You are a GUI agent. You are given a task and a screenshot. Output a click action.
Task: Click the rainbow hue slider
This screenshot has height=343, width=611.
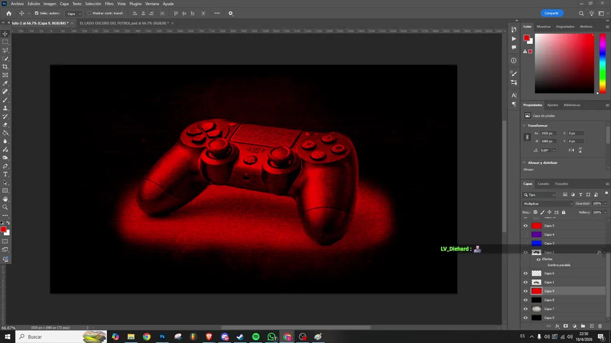coord(602,63)
